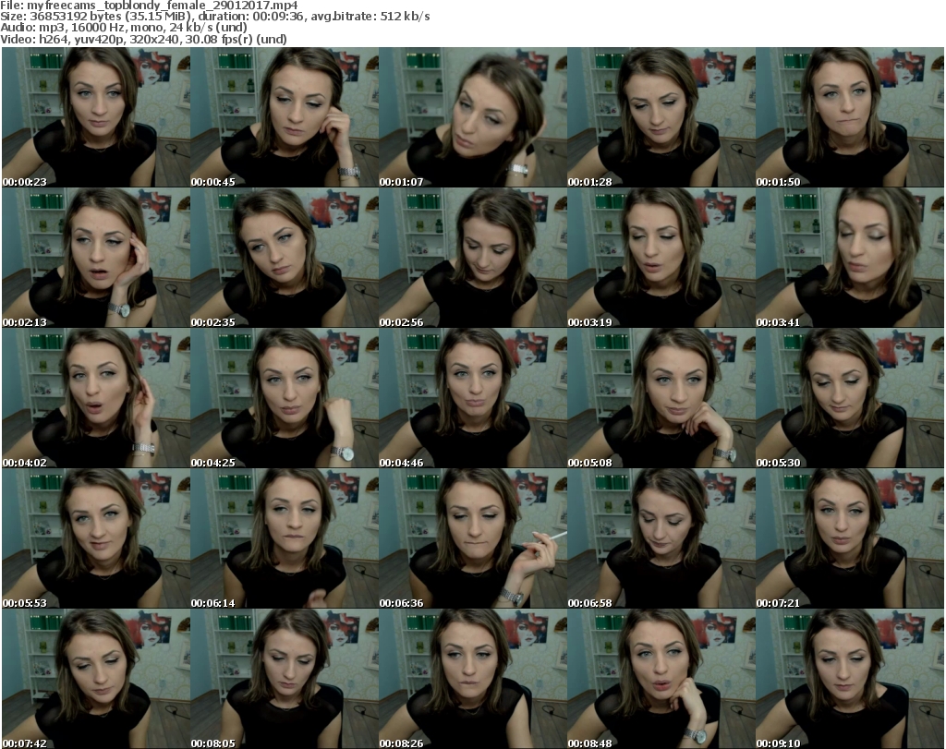Select the thumbnail at 00:06:36
946x749 pixels.
point(472,538)
